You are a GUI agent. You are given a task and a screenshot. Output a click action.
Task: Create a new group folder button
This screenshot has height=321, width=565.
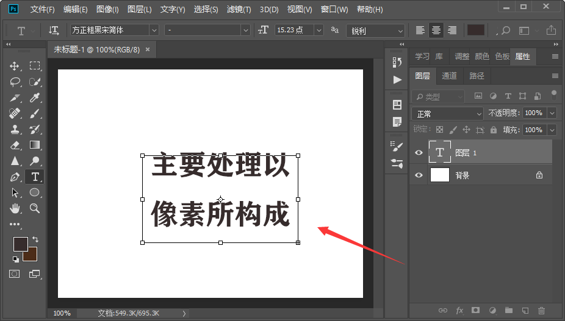(509, 310)
